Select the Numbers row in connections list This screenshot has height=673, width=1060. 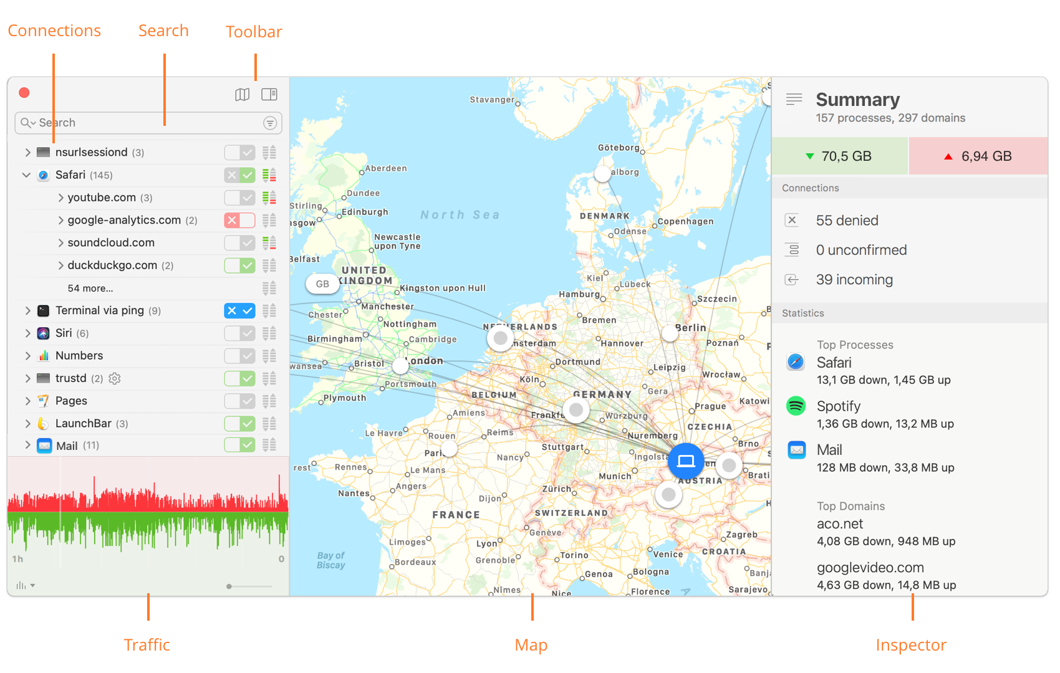click(148, 356)
